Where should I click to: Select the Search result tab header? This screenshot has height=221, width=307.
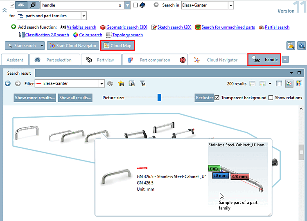coord(19,73)
